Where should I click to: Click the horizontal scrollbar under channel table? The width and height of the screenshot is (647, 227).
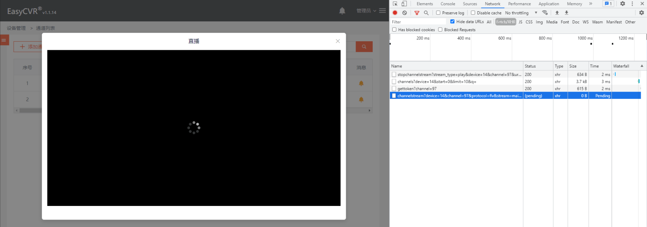[30, 111]
